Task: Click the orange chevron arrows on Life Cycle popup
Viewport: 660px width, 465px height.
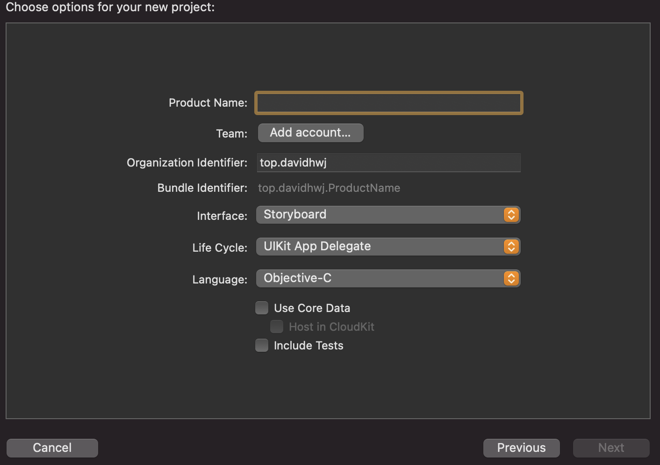Action: [511, 247]
